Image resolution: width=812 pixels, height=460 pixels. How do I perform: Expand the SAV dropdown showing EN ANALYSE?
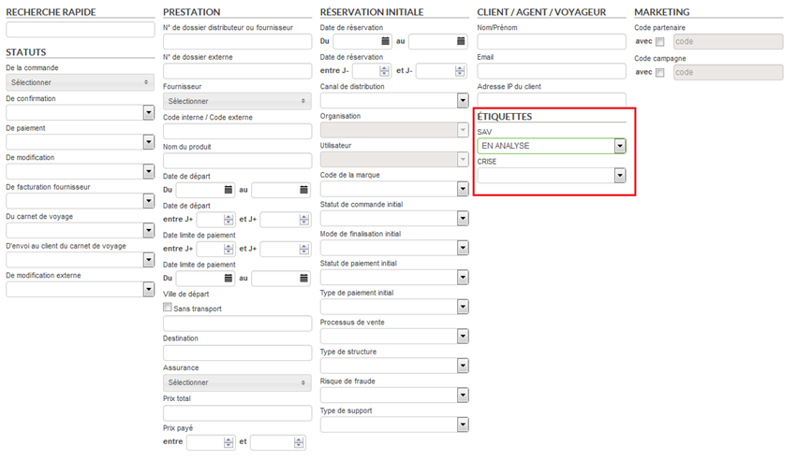point(619,146)
